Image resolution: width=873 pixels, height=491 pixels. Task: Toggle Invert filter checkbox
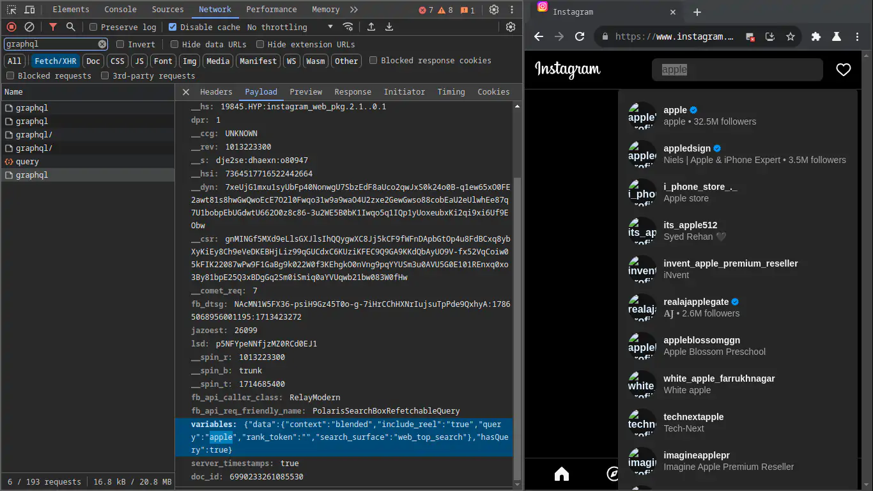pyautogui.click(x=120, y=44)
